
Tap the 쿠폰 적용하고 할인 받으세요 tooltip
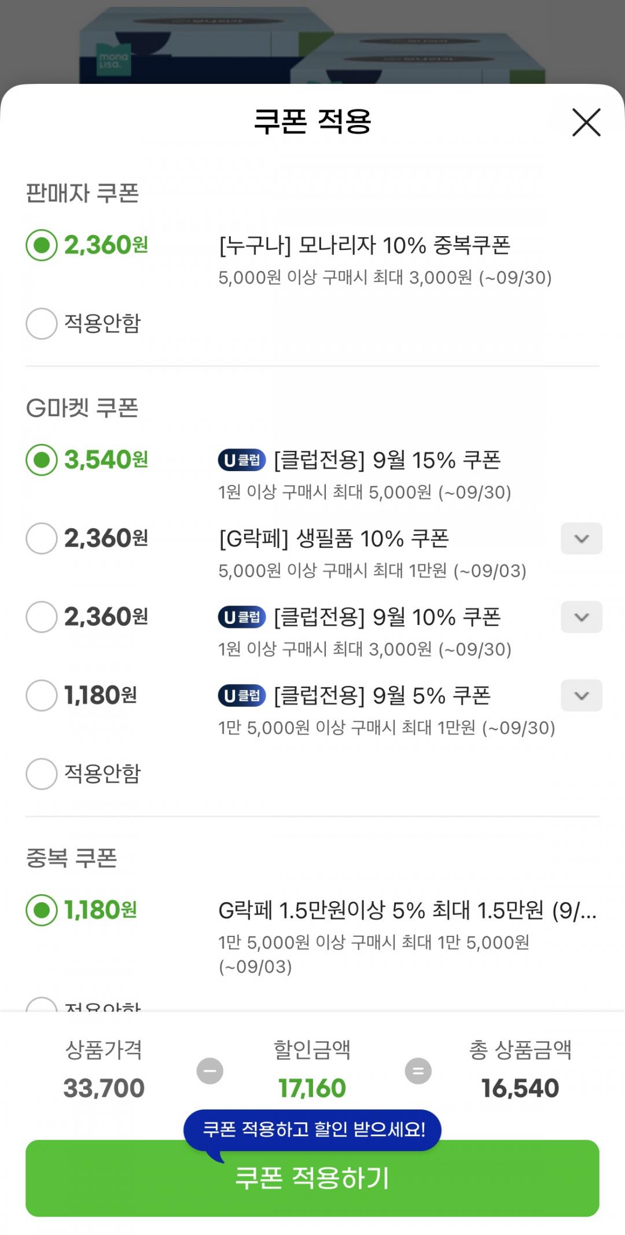click(312, 1129)
